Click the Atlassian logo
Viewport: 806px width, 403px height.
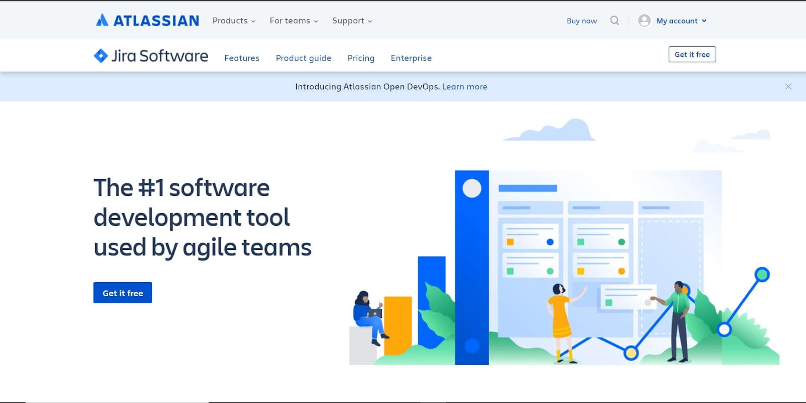pyautogui.click(x=147, y=20)
